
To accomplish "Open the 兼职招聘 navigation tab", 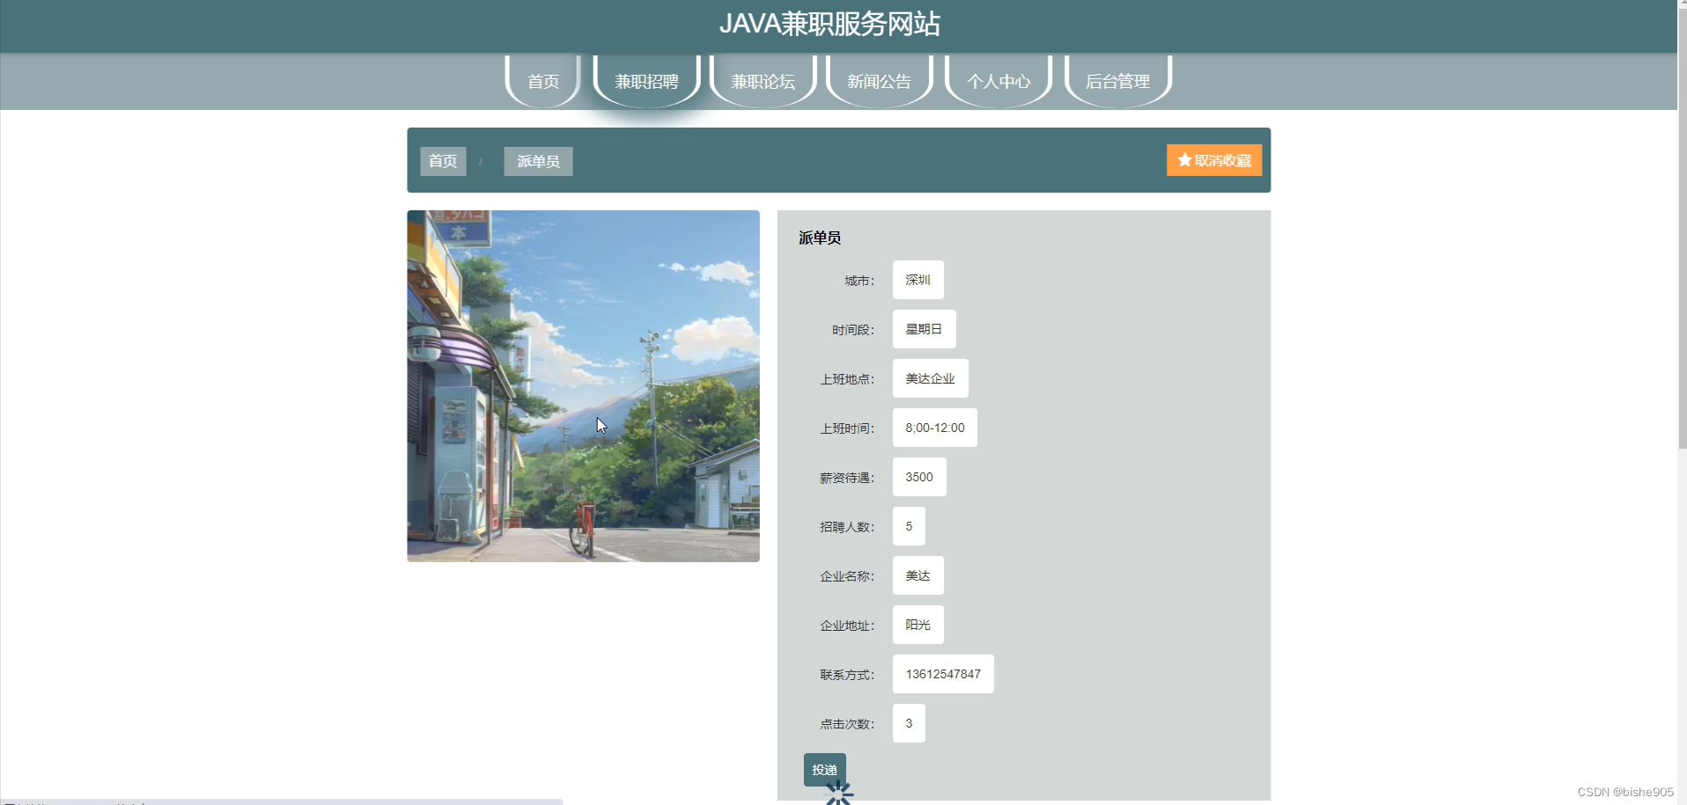I will coord(646,81).
